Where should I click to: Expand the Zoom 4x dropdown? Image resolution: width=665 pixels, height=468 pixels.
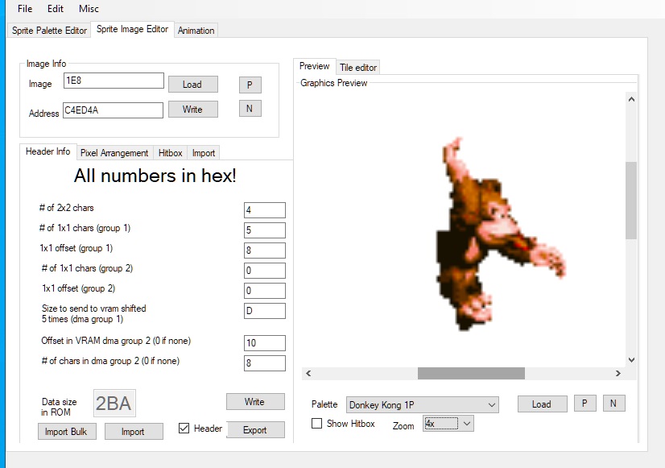tap(448, 423)
